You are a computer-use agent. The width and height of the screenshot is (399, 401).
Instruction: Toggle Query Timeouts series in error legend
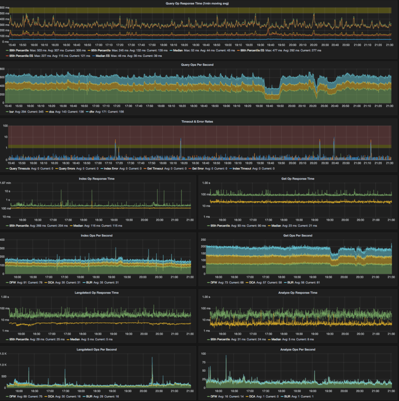tap(19, 169)
